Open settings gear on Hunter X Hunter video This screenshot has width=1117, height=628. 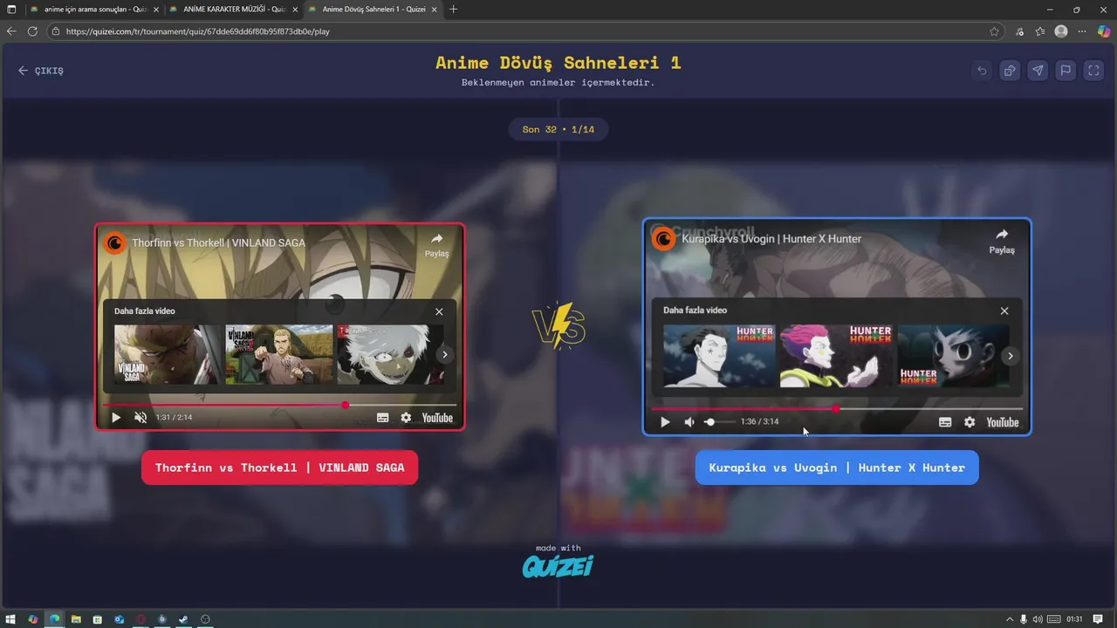pos(970,422)
